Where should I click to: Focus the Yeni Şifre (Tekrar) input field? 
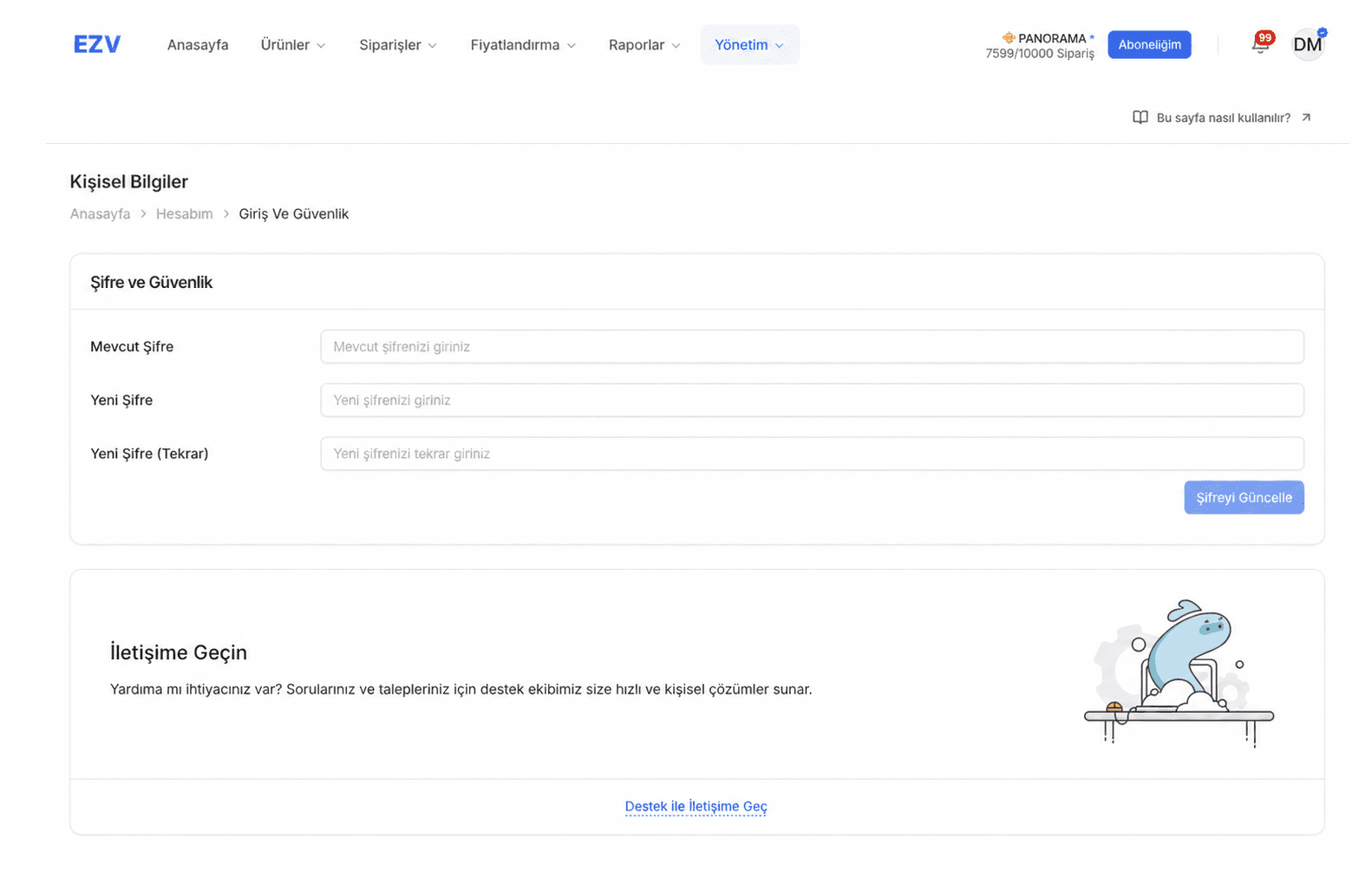click(812, 454)
